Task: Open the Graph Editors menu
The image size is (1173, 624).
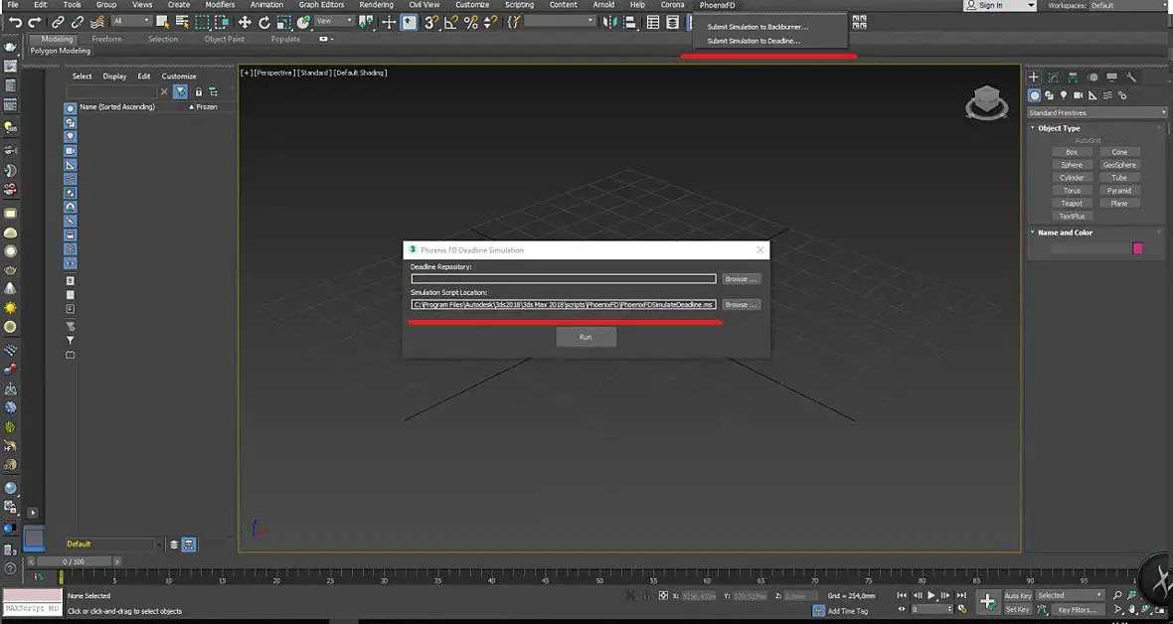Action: coord(322,5)
